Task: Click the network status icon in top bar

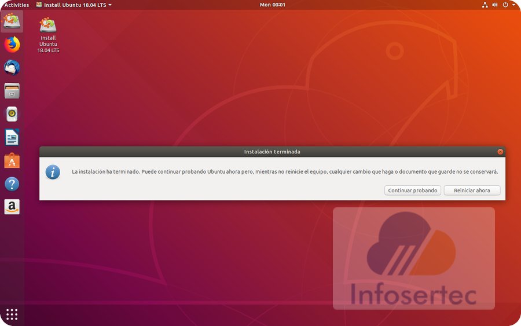Action: click(x=485, y=5)
